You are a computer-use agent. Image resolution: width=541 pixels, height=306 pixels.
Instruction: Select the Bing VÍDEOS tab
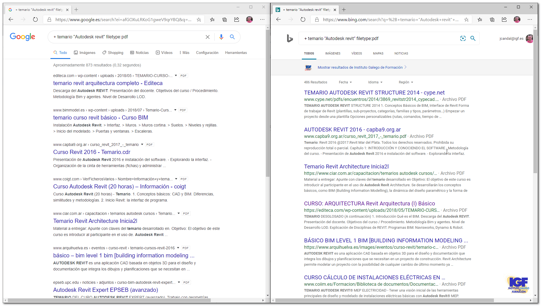[x=356, y=53]
